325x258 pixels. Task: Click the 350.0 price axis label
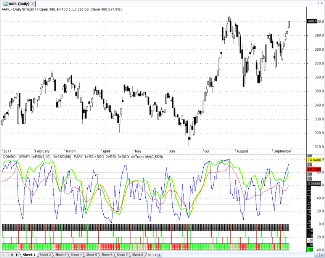coord(319,91)
